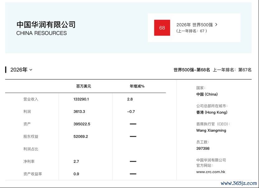The width and height of the screenshot is (259, 188).
Task: Open the 2026年 year dropdown
Action: click(21, 70)
